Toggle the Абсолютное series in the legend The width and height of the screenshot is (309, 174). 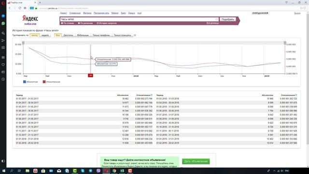pyautogui.click(x=30, y=82)
